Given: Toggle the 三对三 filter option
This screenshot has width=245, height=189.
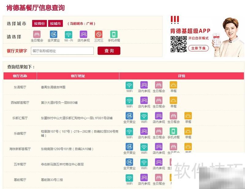Looking at the screenshot, I should coord(99,35).
